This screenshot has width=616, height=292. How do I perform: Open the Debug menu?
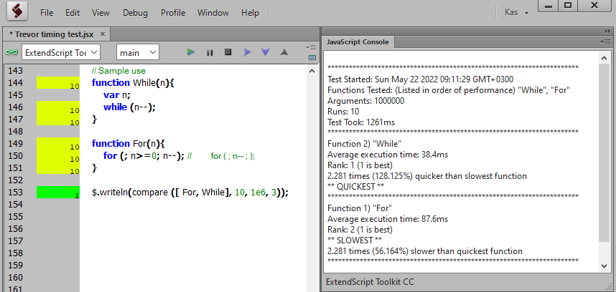pyautogui.click(x=135, y=13)
